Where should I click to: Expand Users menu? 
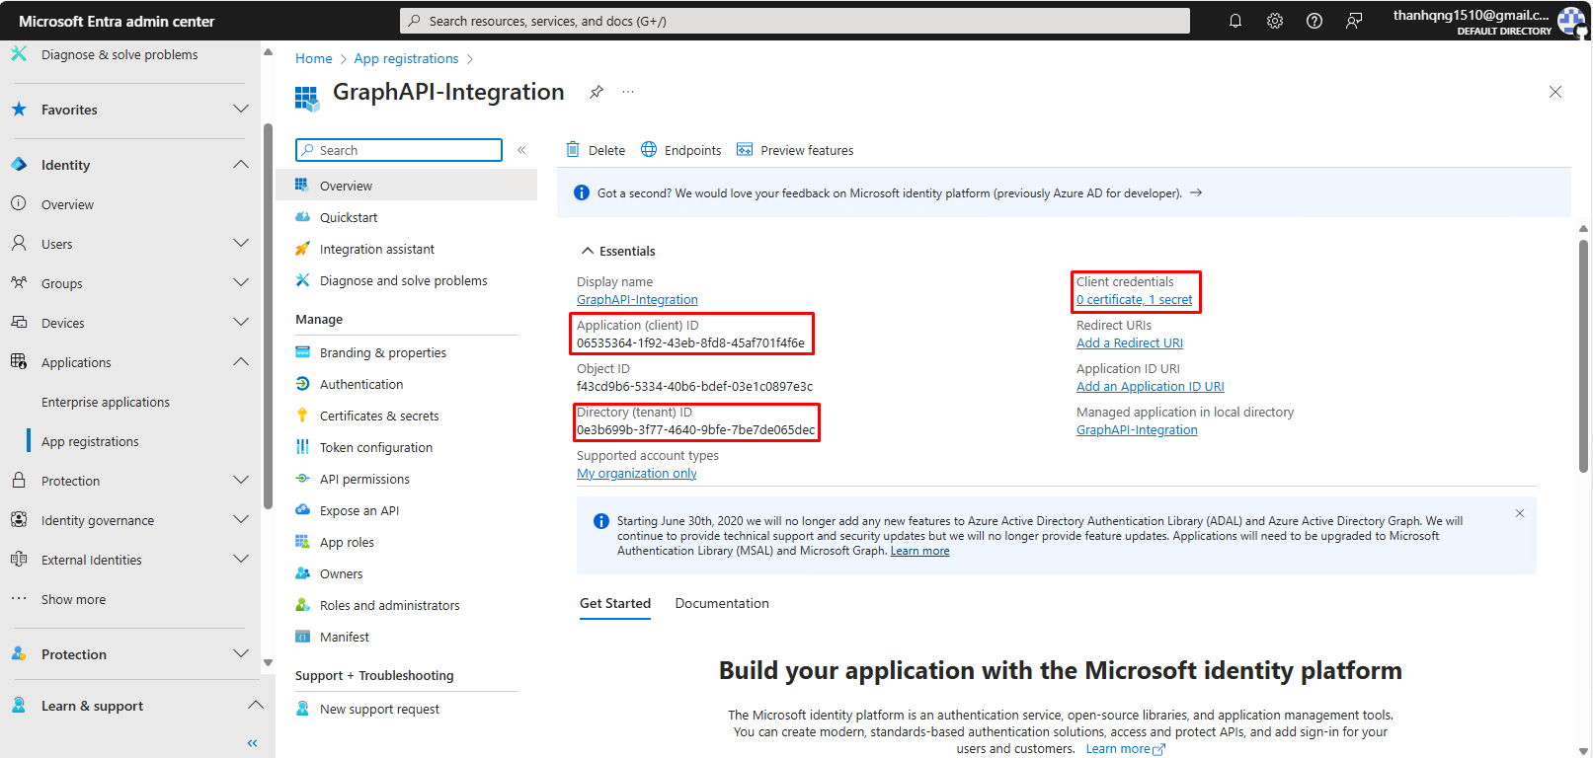point(240,243)
